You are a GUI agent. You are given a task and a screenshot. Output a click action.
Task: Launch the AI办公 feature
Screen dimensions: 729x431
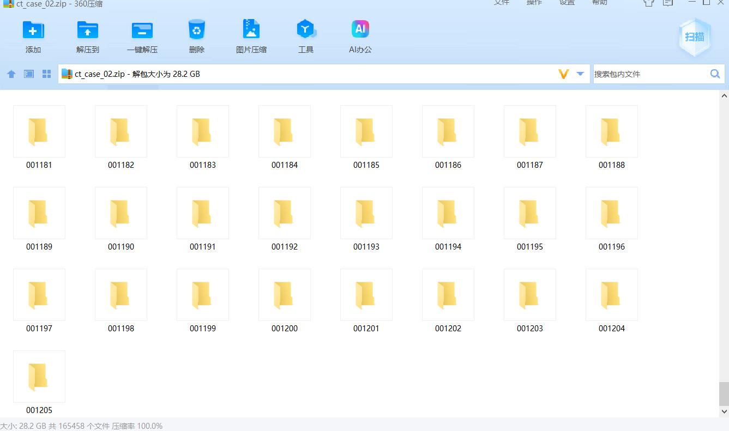[360, 31]
